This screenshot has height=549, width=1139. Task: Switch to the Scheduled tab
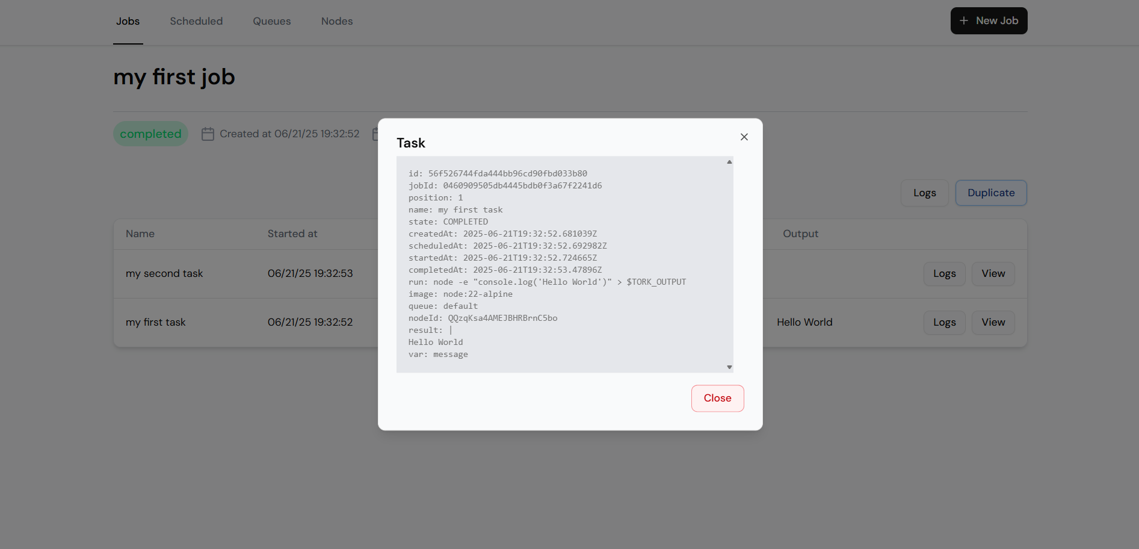click(196, 22)
